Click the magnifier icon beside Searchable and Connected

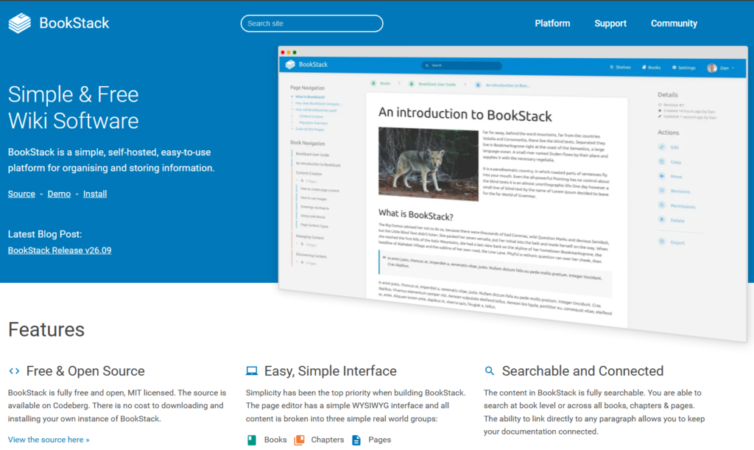pos(489,370)
